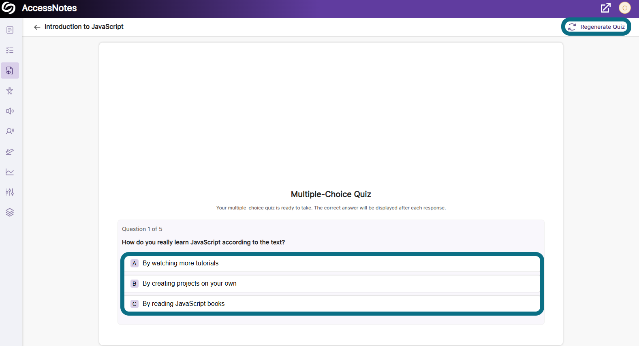Click the Regenerate Quiz button
Image resolution: width=639 pixels, height=346 pixels.
(596, 27)
